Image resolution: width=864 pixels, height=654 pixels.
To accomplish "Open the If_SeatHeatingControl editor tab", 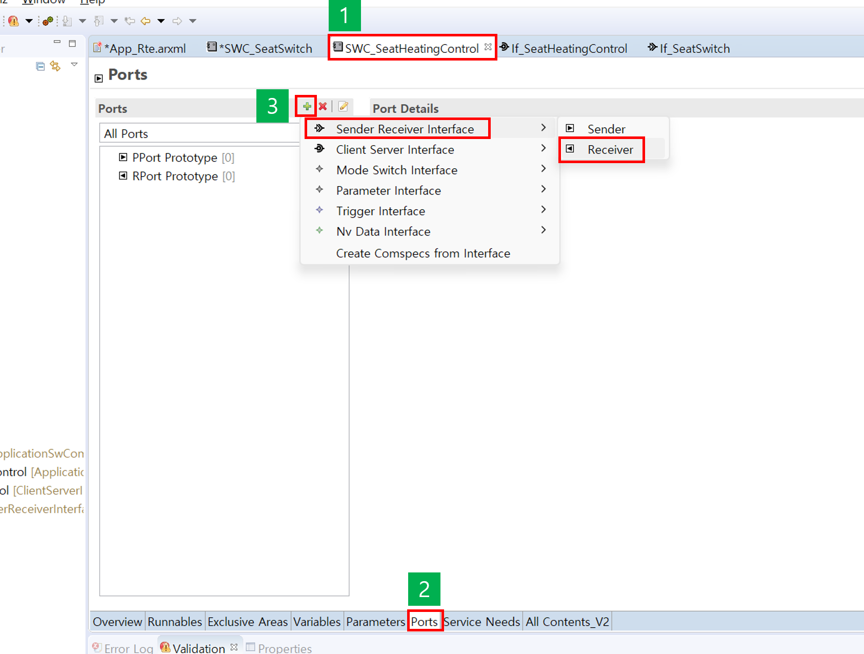I will tap(568, 49).
